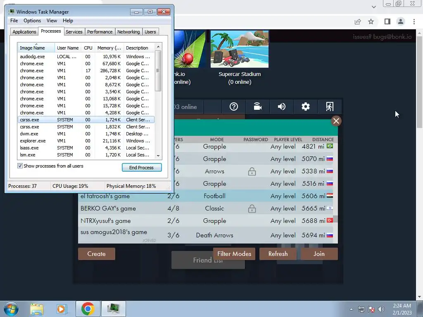Select the chrome.exe row using 286,728 K
Screen dimensions: 423x317
click(86, 71)
